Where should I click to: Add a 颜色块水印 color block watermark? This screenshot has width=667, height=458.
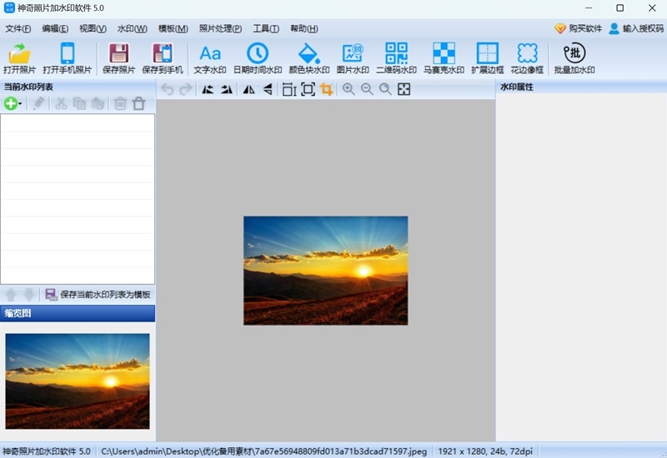point(308,58)
